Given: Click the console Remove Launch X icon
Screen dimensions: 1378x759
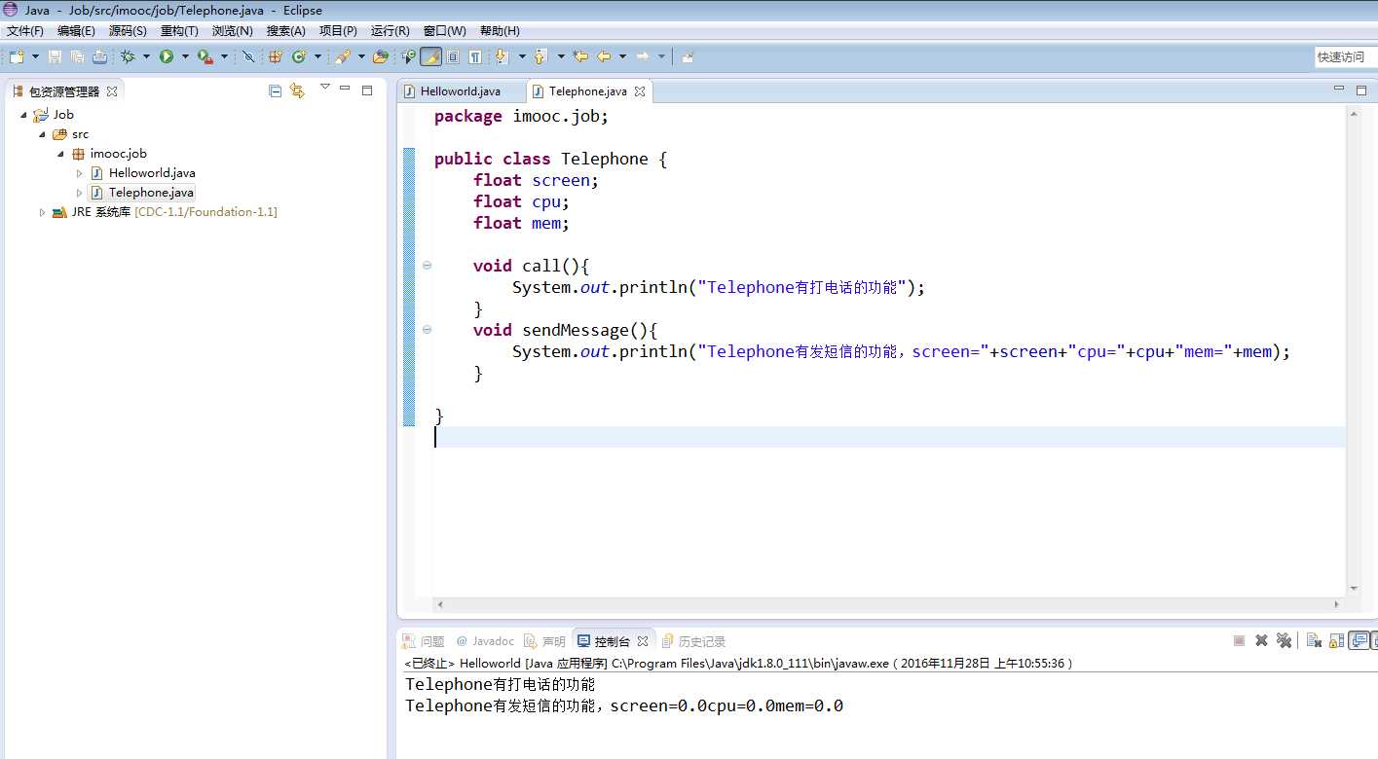Looking at the screenshot, I should pos(1261,640).
